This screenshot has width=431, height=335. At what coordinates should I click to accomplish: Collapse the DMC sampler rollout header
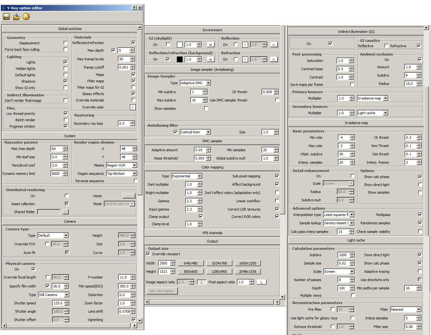tap(212, 141)
